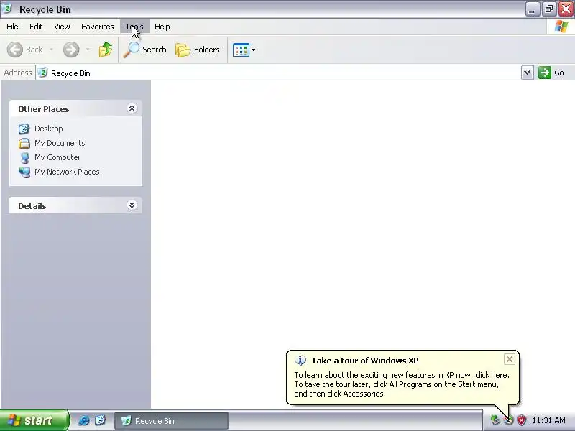Toggle the Folders pane
The width and height of the screenshot is (575, 431).
click(x=198, y=50)
